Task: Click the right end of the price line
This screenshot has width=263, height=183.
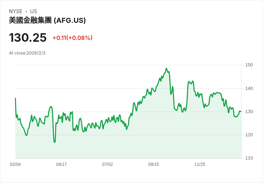Action: 241,111
